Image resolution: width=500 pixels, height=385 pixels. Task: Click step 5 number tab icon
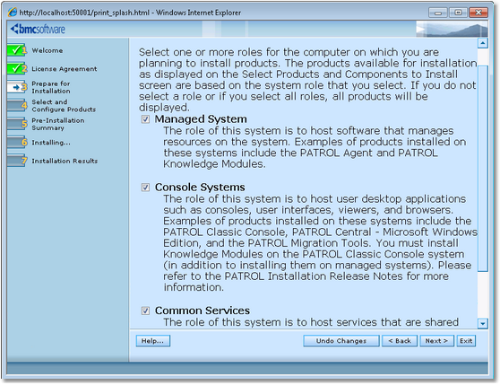coord(17,124)
